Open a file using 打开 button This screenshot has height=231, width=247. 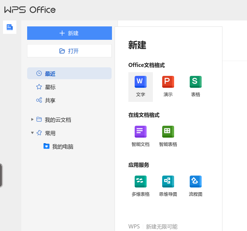click(70, 51)
